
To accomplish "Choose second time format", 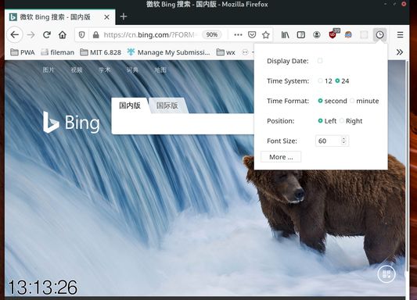I will coord(320,101).
